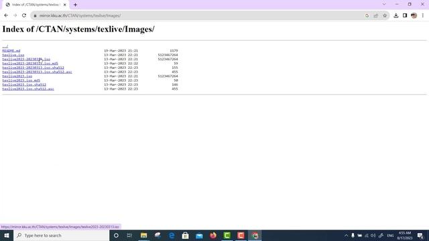429x241 pixels.
Task: Open Microsoft Store from taskbar
Action: tap(185, 235)
